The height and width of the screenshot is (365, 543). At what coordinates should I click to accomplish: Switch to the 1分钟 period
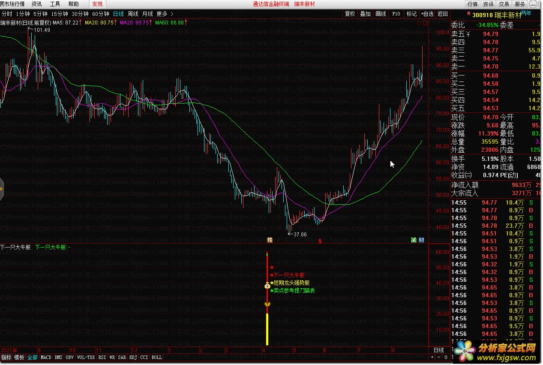tap(23, 14)
